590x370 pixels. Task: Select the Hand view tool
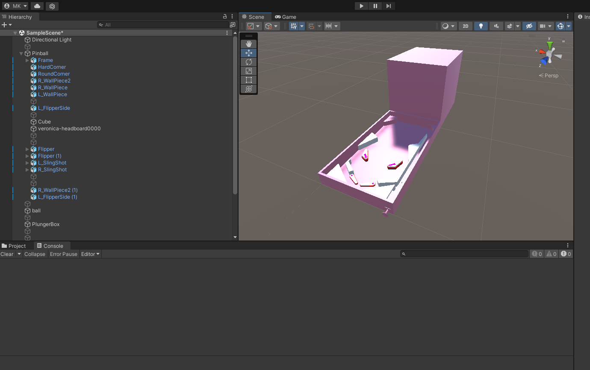[249, 44]
